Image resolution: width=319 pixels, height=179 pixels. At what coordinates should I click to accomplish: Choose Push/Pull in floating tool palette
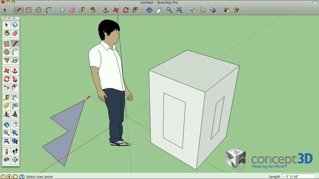coord(15,71)
